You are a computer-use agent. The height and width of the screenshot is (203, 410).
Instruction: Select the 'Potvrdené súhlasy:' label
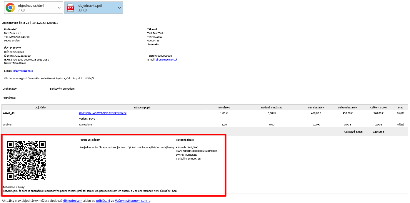click(x=14, y=187)
